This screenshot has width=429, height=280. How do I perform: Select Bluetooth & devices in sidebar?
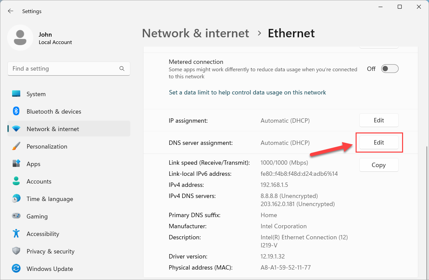pos(54,111)
